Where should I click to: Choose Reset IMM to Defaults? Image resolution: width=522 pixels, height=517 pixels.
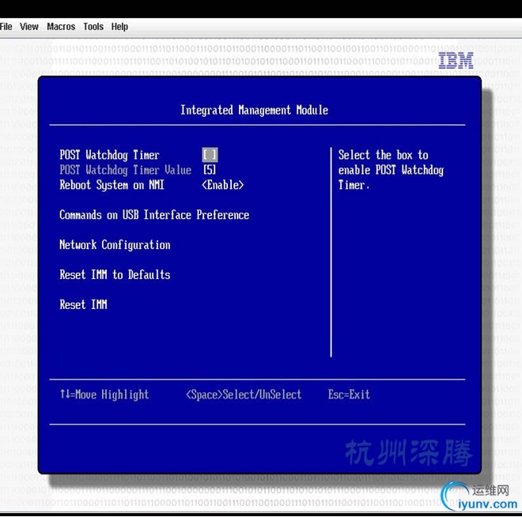pos(115,275)
